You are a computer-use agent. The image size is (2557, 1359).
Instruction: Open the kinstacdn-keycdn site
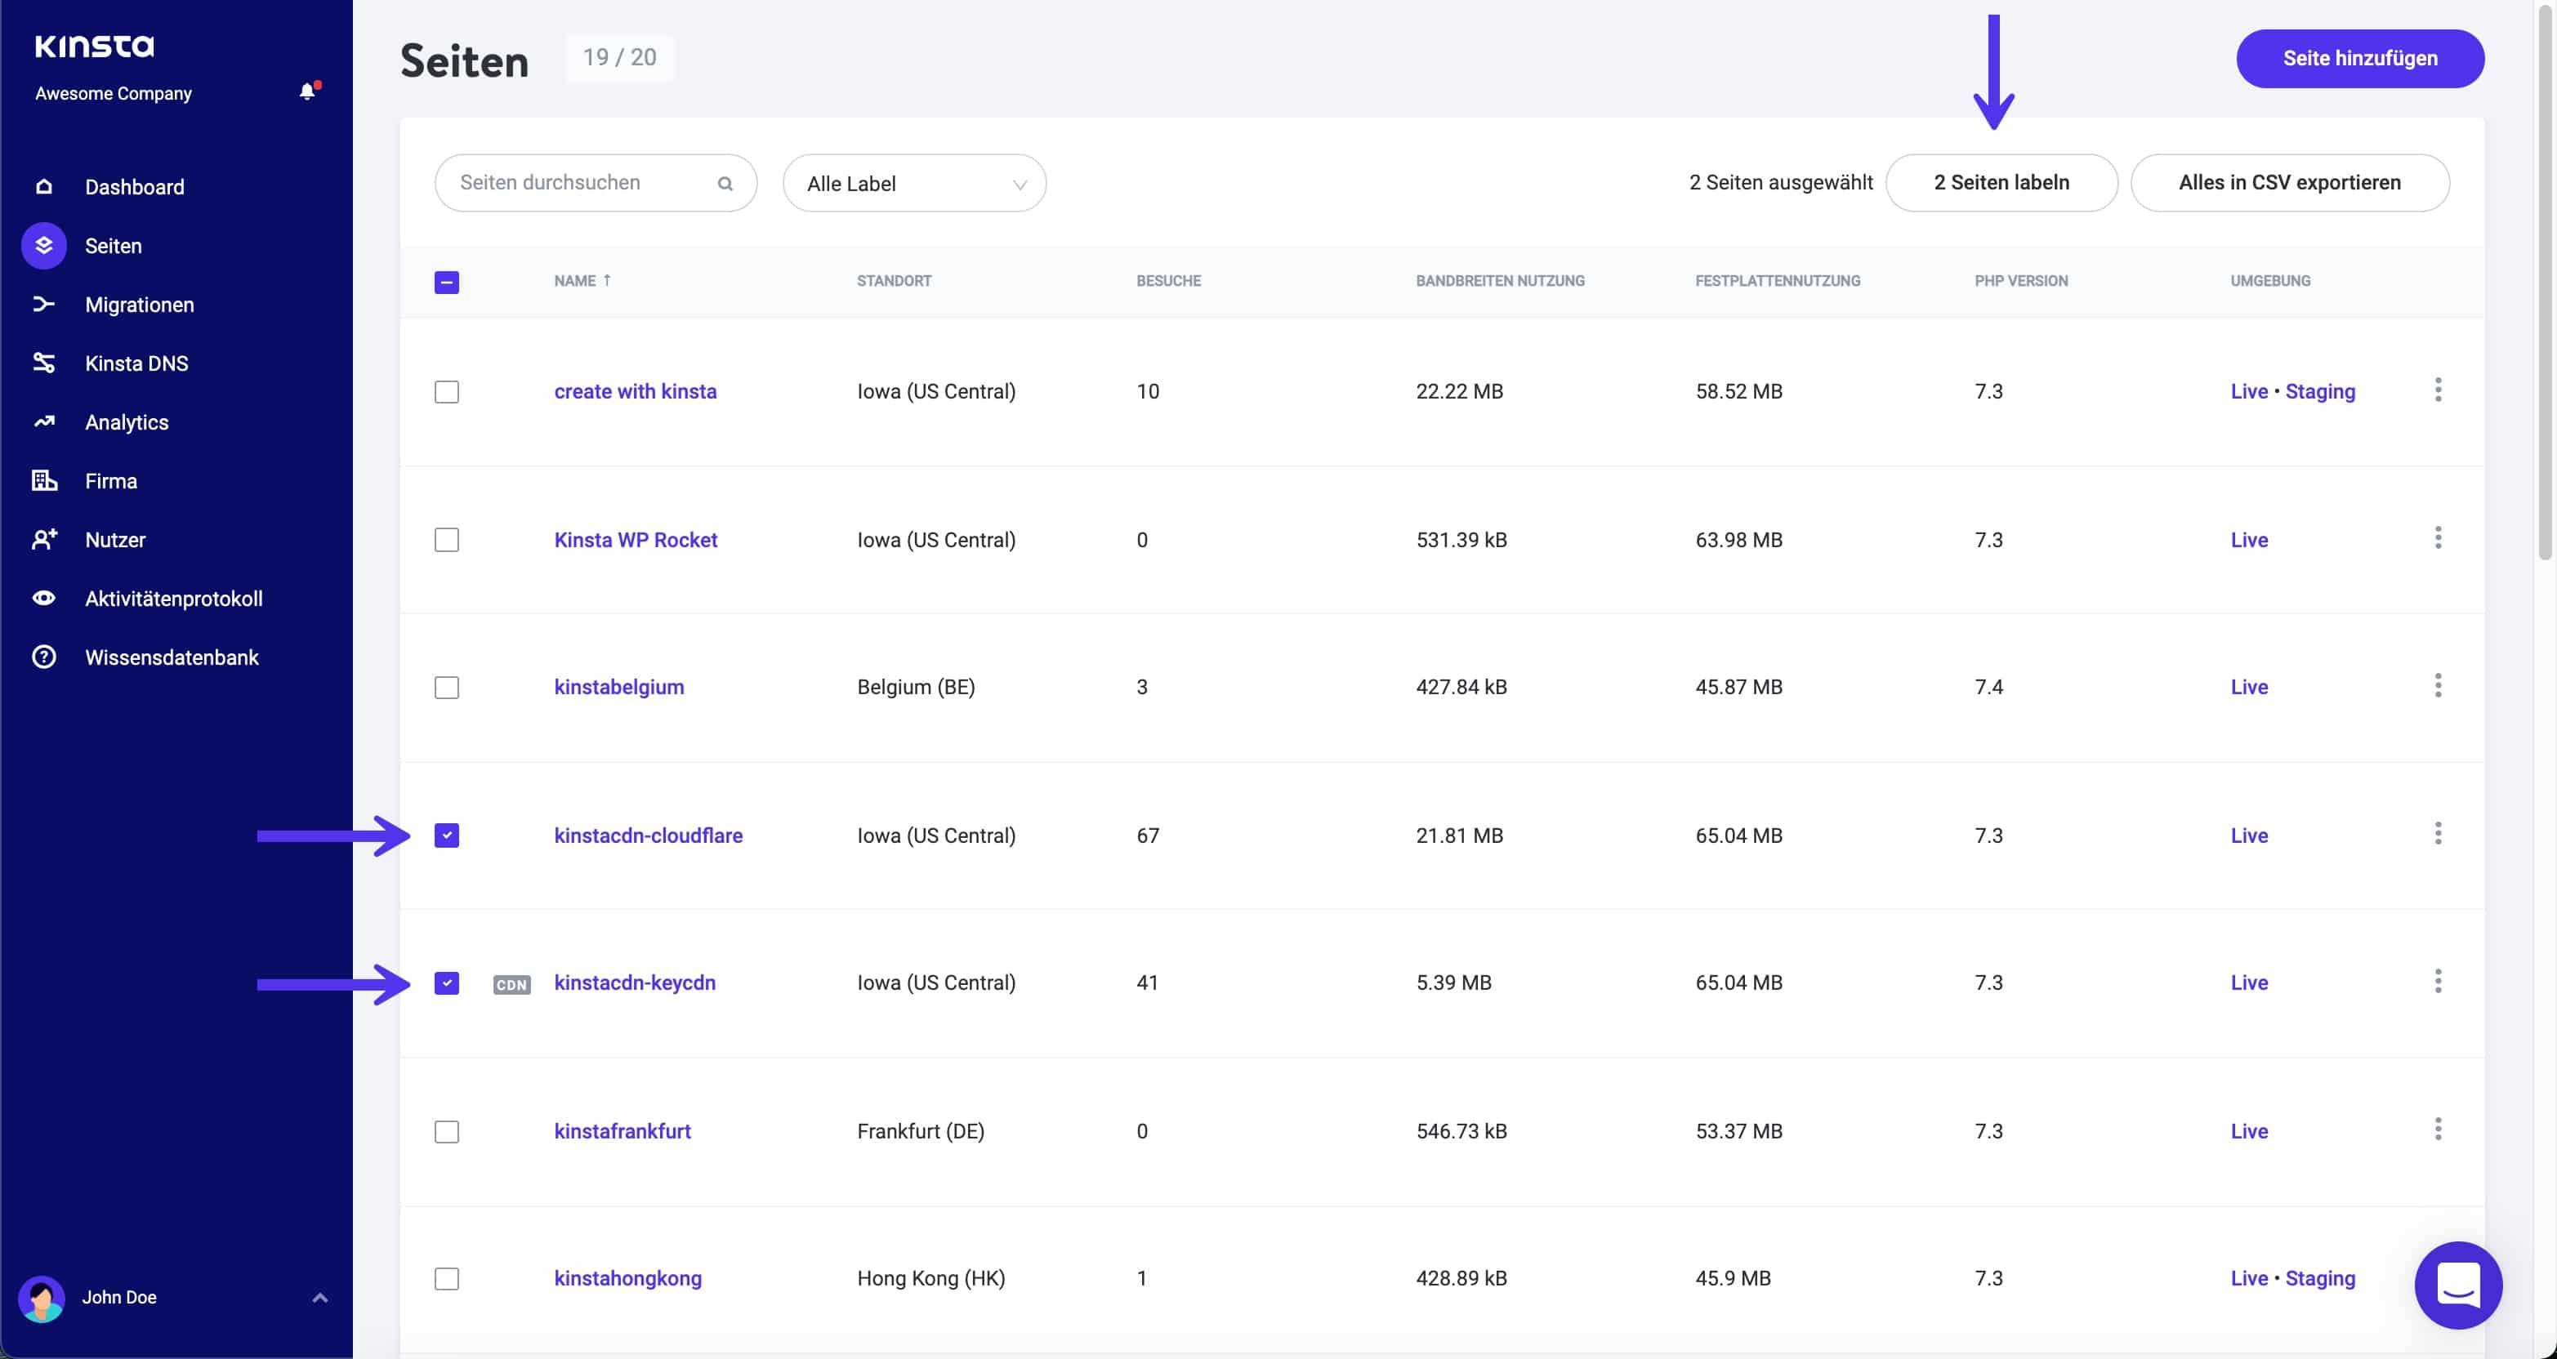(x=634, y=982)
